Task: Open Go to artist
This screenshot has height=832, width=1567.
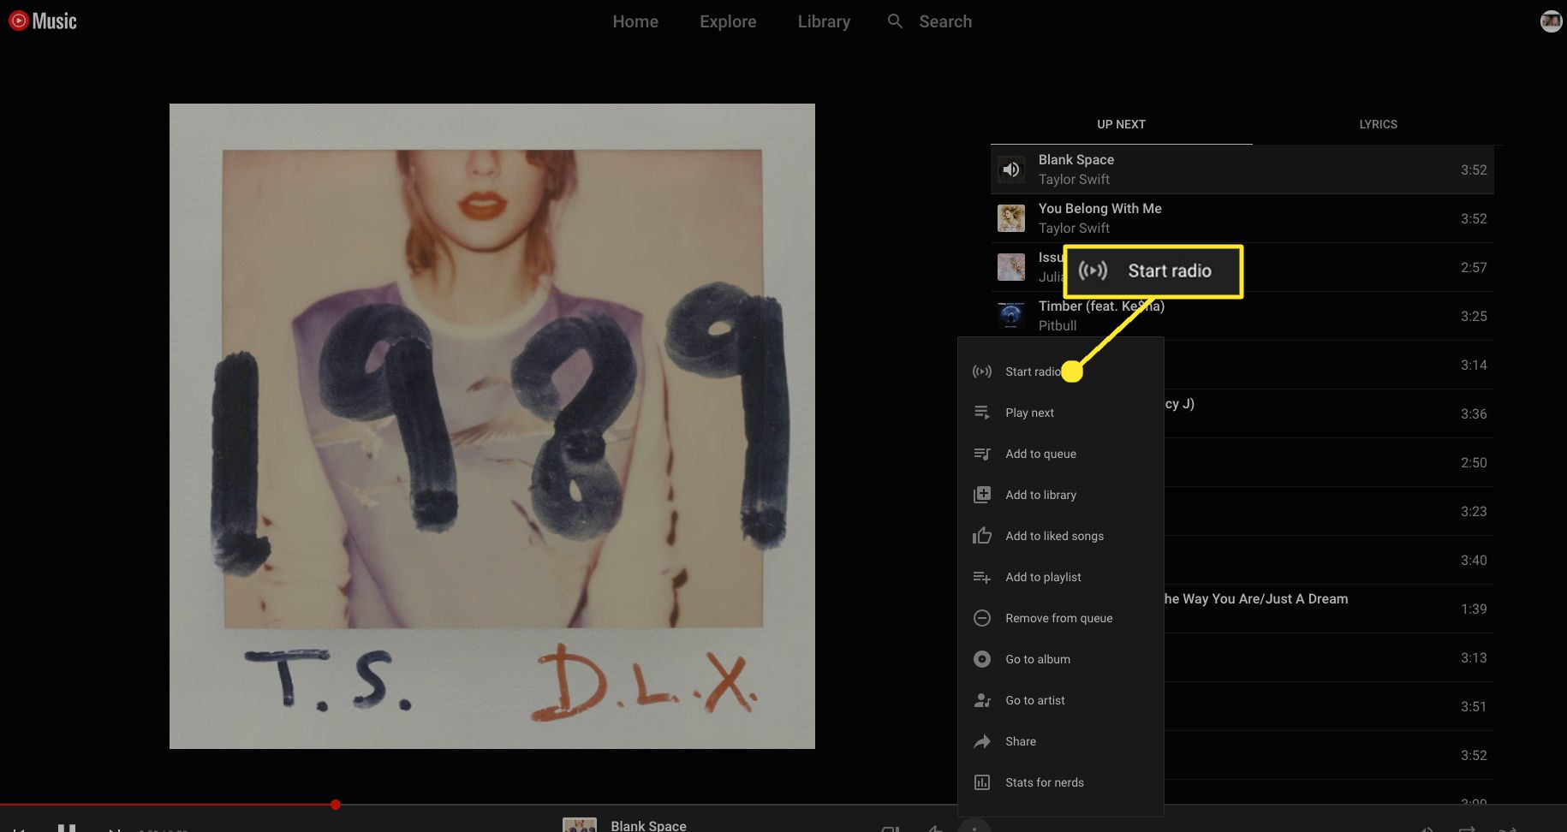Action: click(x=1060, y=700)
